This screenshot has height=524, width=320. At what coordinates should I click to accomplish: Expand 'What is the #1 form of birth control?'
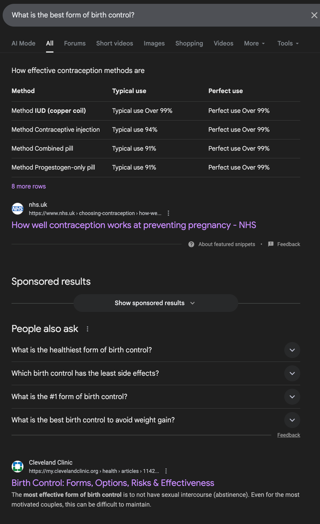coord(292,397)
